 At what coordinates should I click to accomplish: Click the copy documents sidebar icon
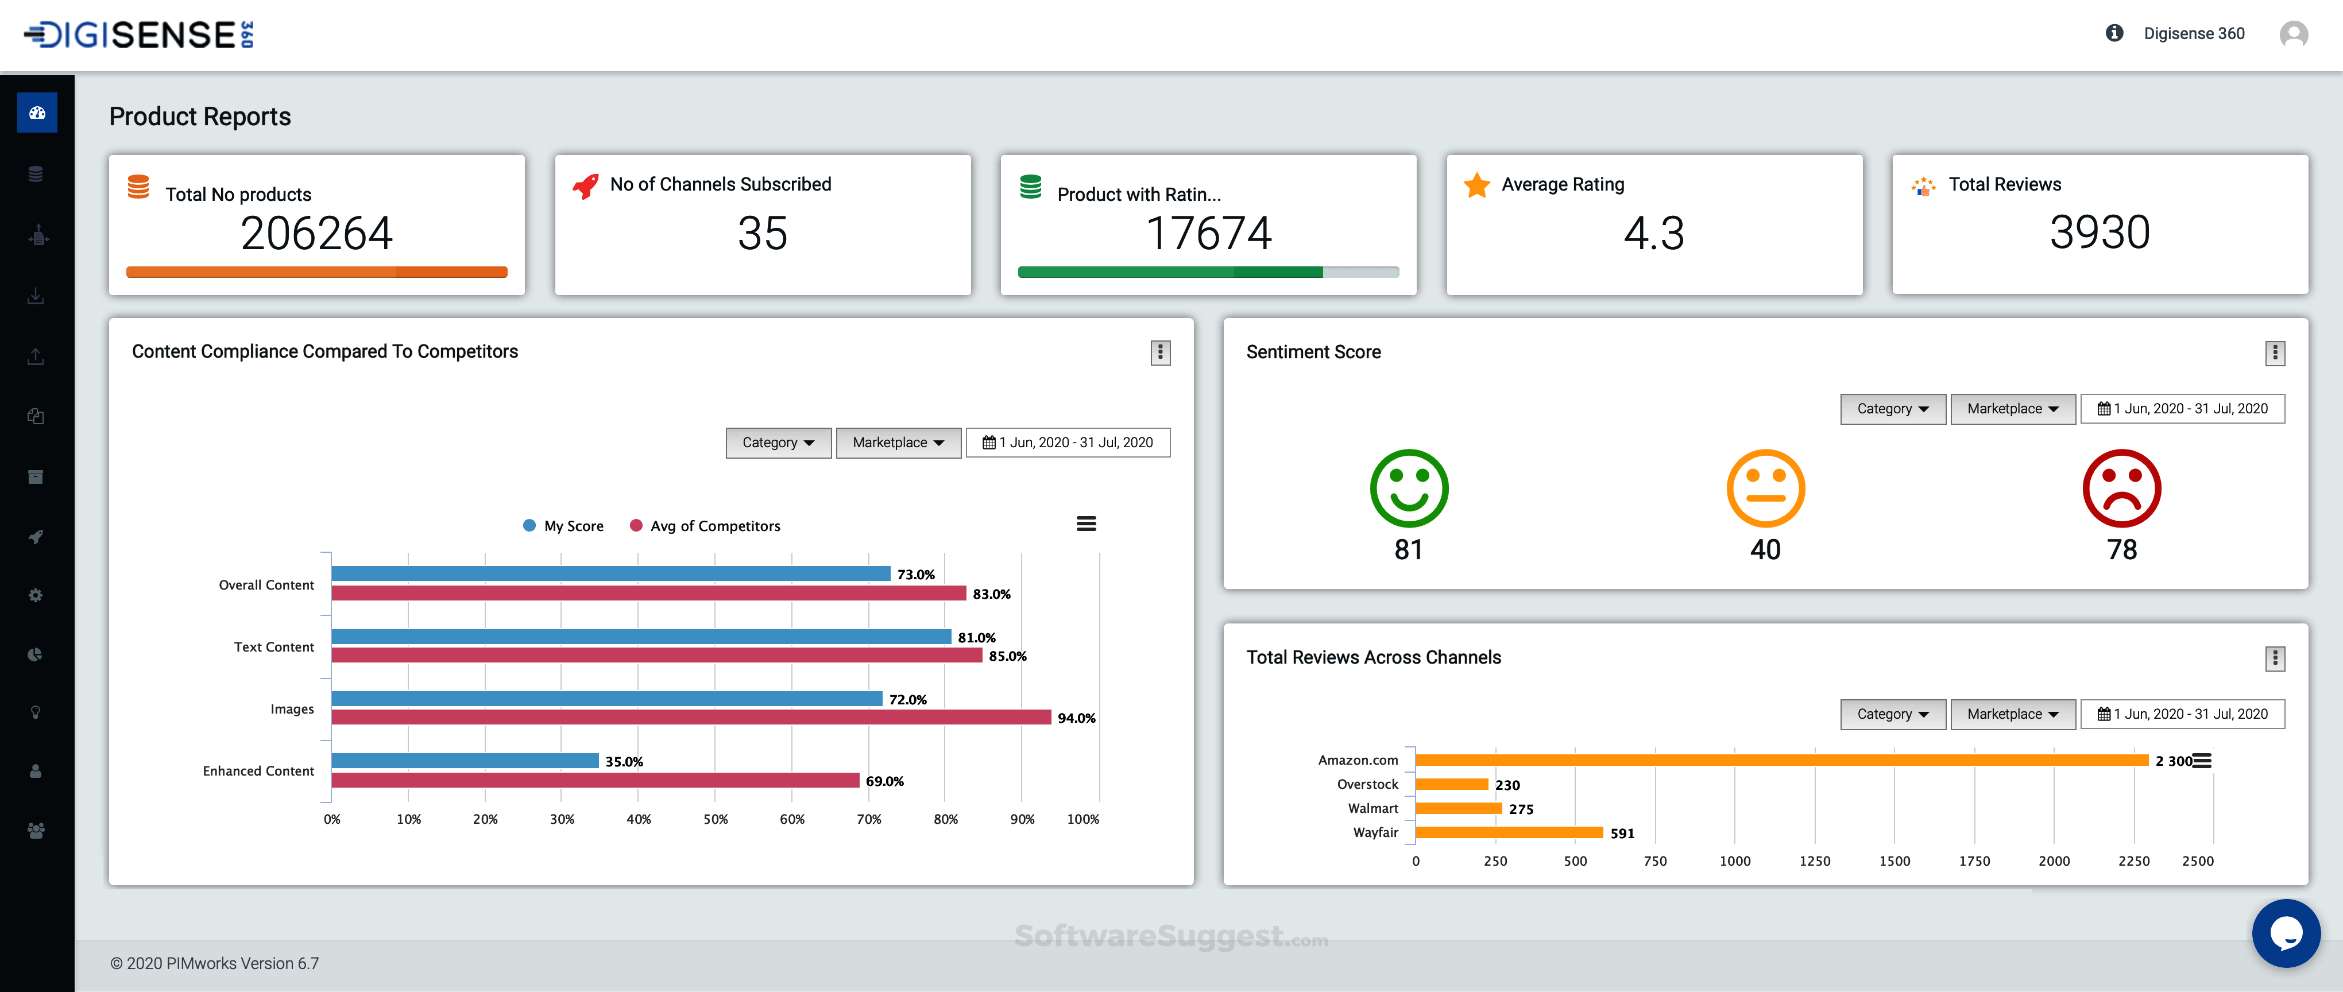point(36,416)
